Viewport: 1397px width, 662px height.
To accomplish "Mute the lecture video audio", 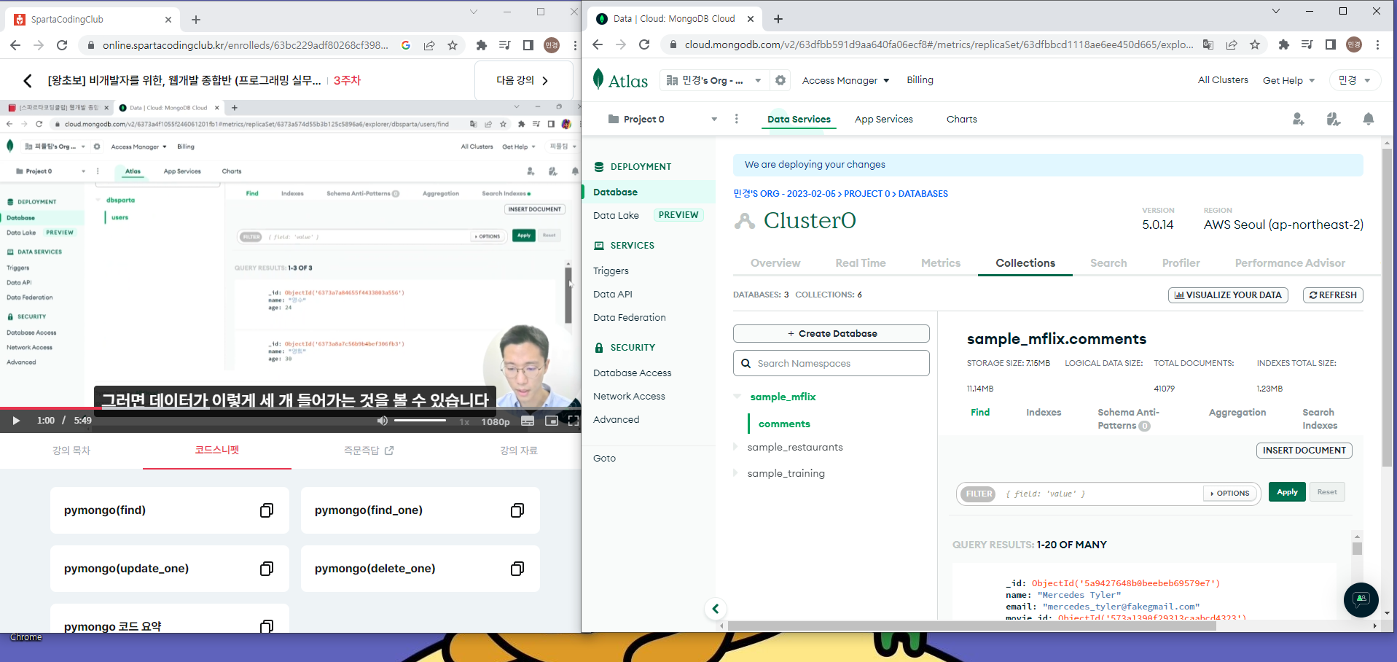I will pyautogui.click(x=383, y=421).
